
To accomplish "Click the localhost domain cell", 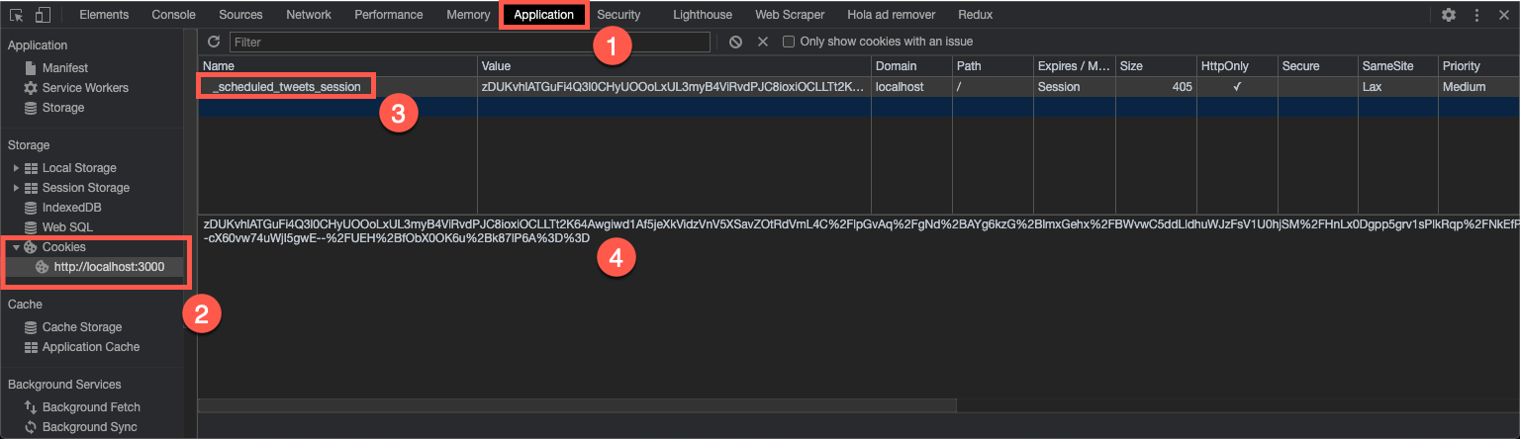I will [911, 86].
